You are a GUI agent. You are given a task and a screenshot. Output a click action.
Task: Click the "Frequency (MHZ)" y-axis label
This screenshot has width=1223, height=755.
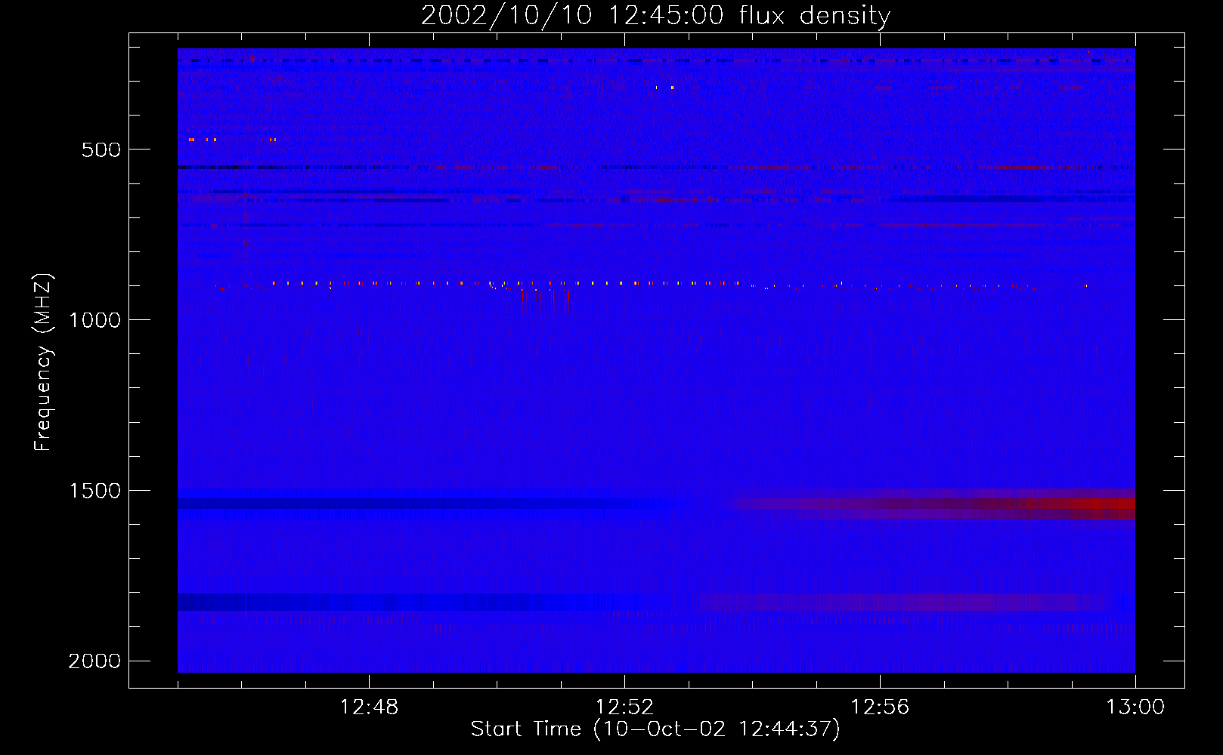tap(44, 362)
